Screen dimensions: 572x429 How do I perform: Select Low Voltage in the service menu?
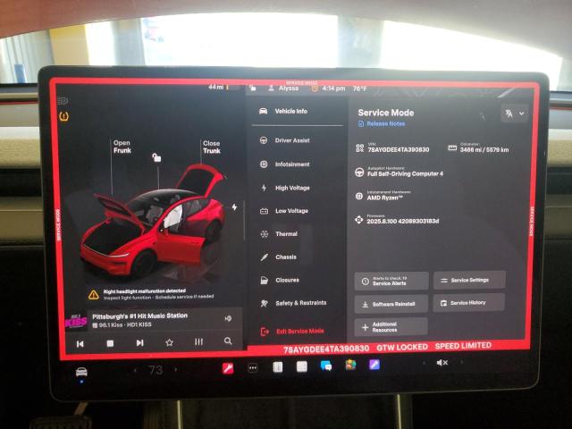[284, 211]
